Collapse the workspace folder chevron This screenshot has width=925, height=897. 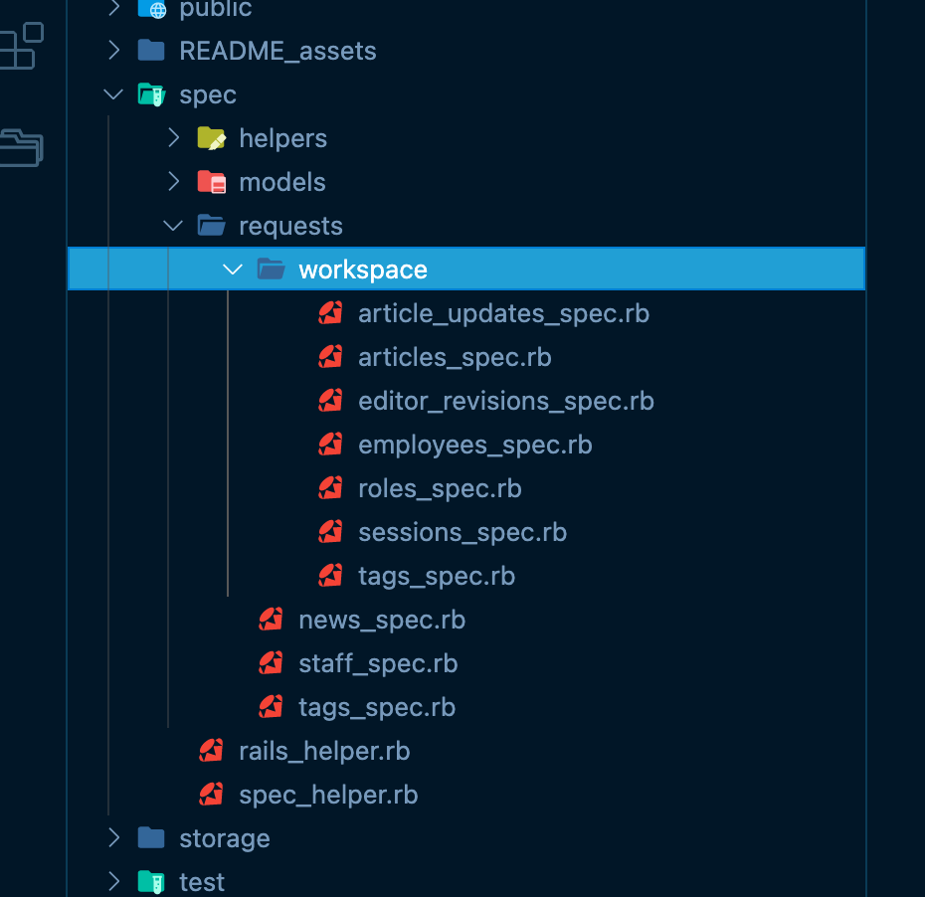point(233,269)
